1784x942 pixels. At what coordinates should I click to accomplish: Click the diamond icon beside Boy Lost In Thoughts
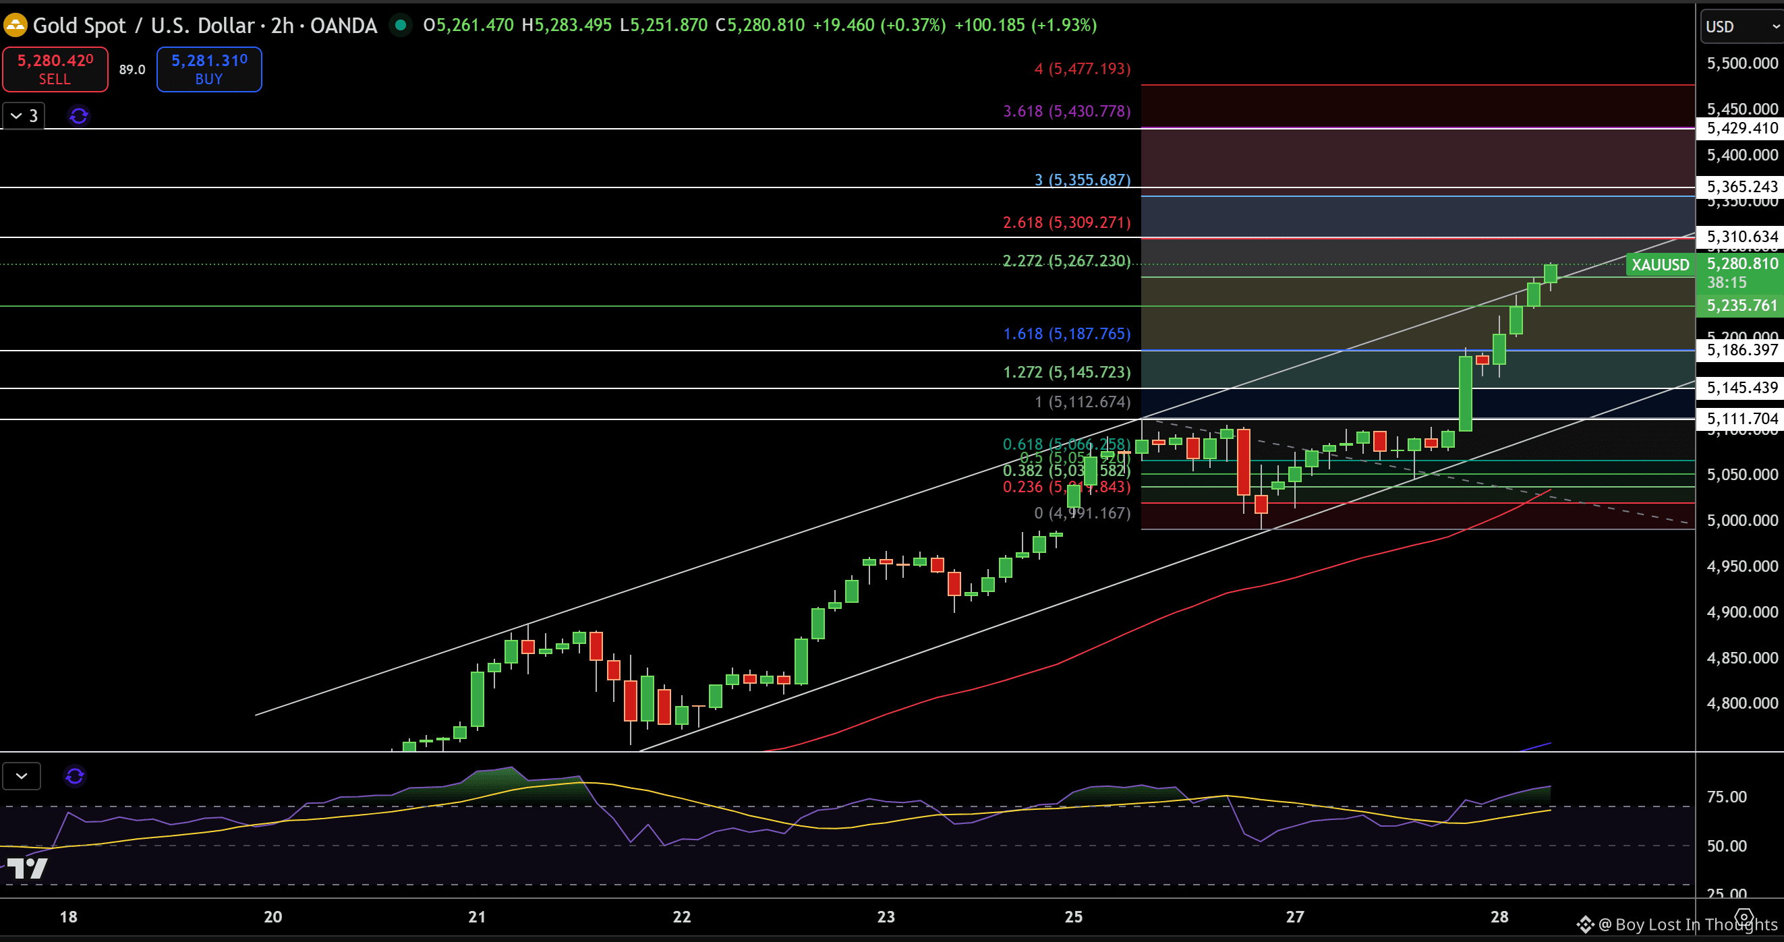click(x=1585, y=924)
